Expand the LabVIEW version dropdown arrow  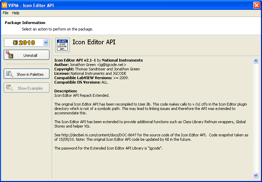(x=46, y=43)
